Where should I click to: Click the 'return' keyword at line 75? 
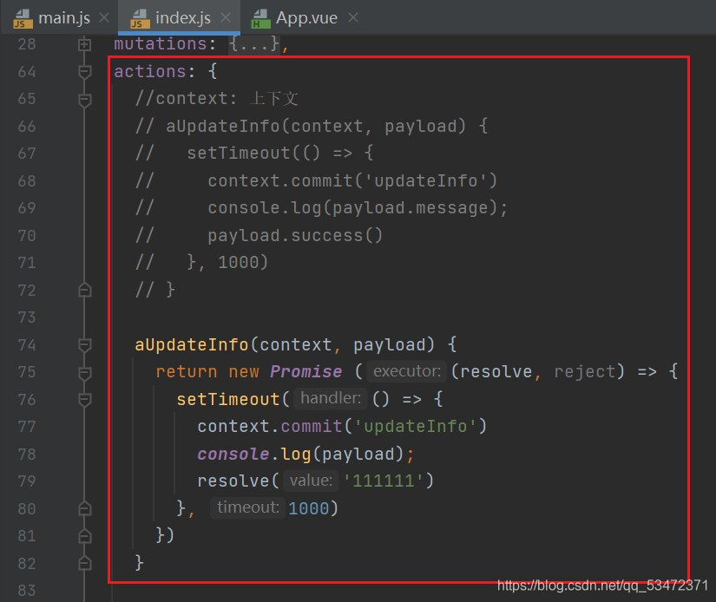click(187, 372)
